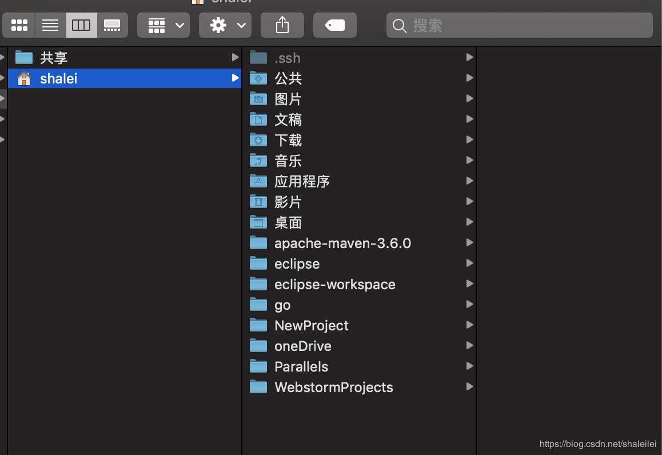Screen dimensions: 662x455
Task: Click the search magnifier icon
Action: pos(400,26)
